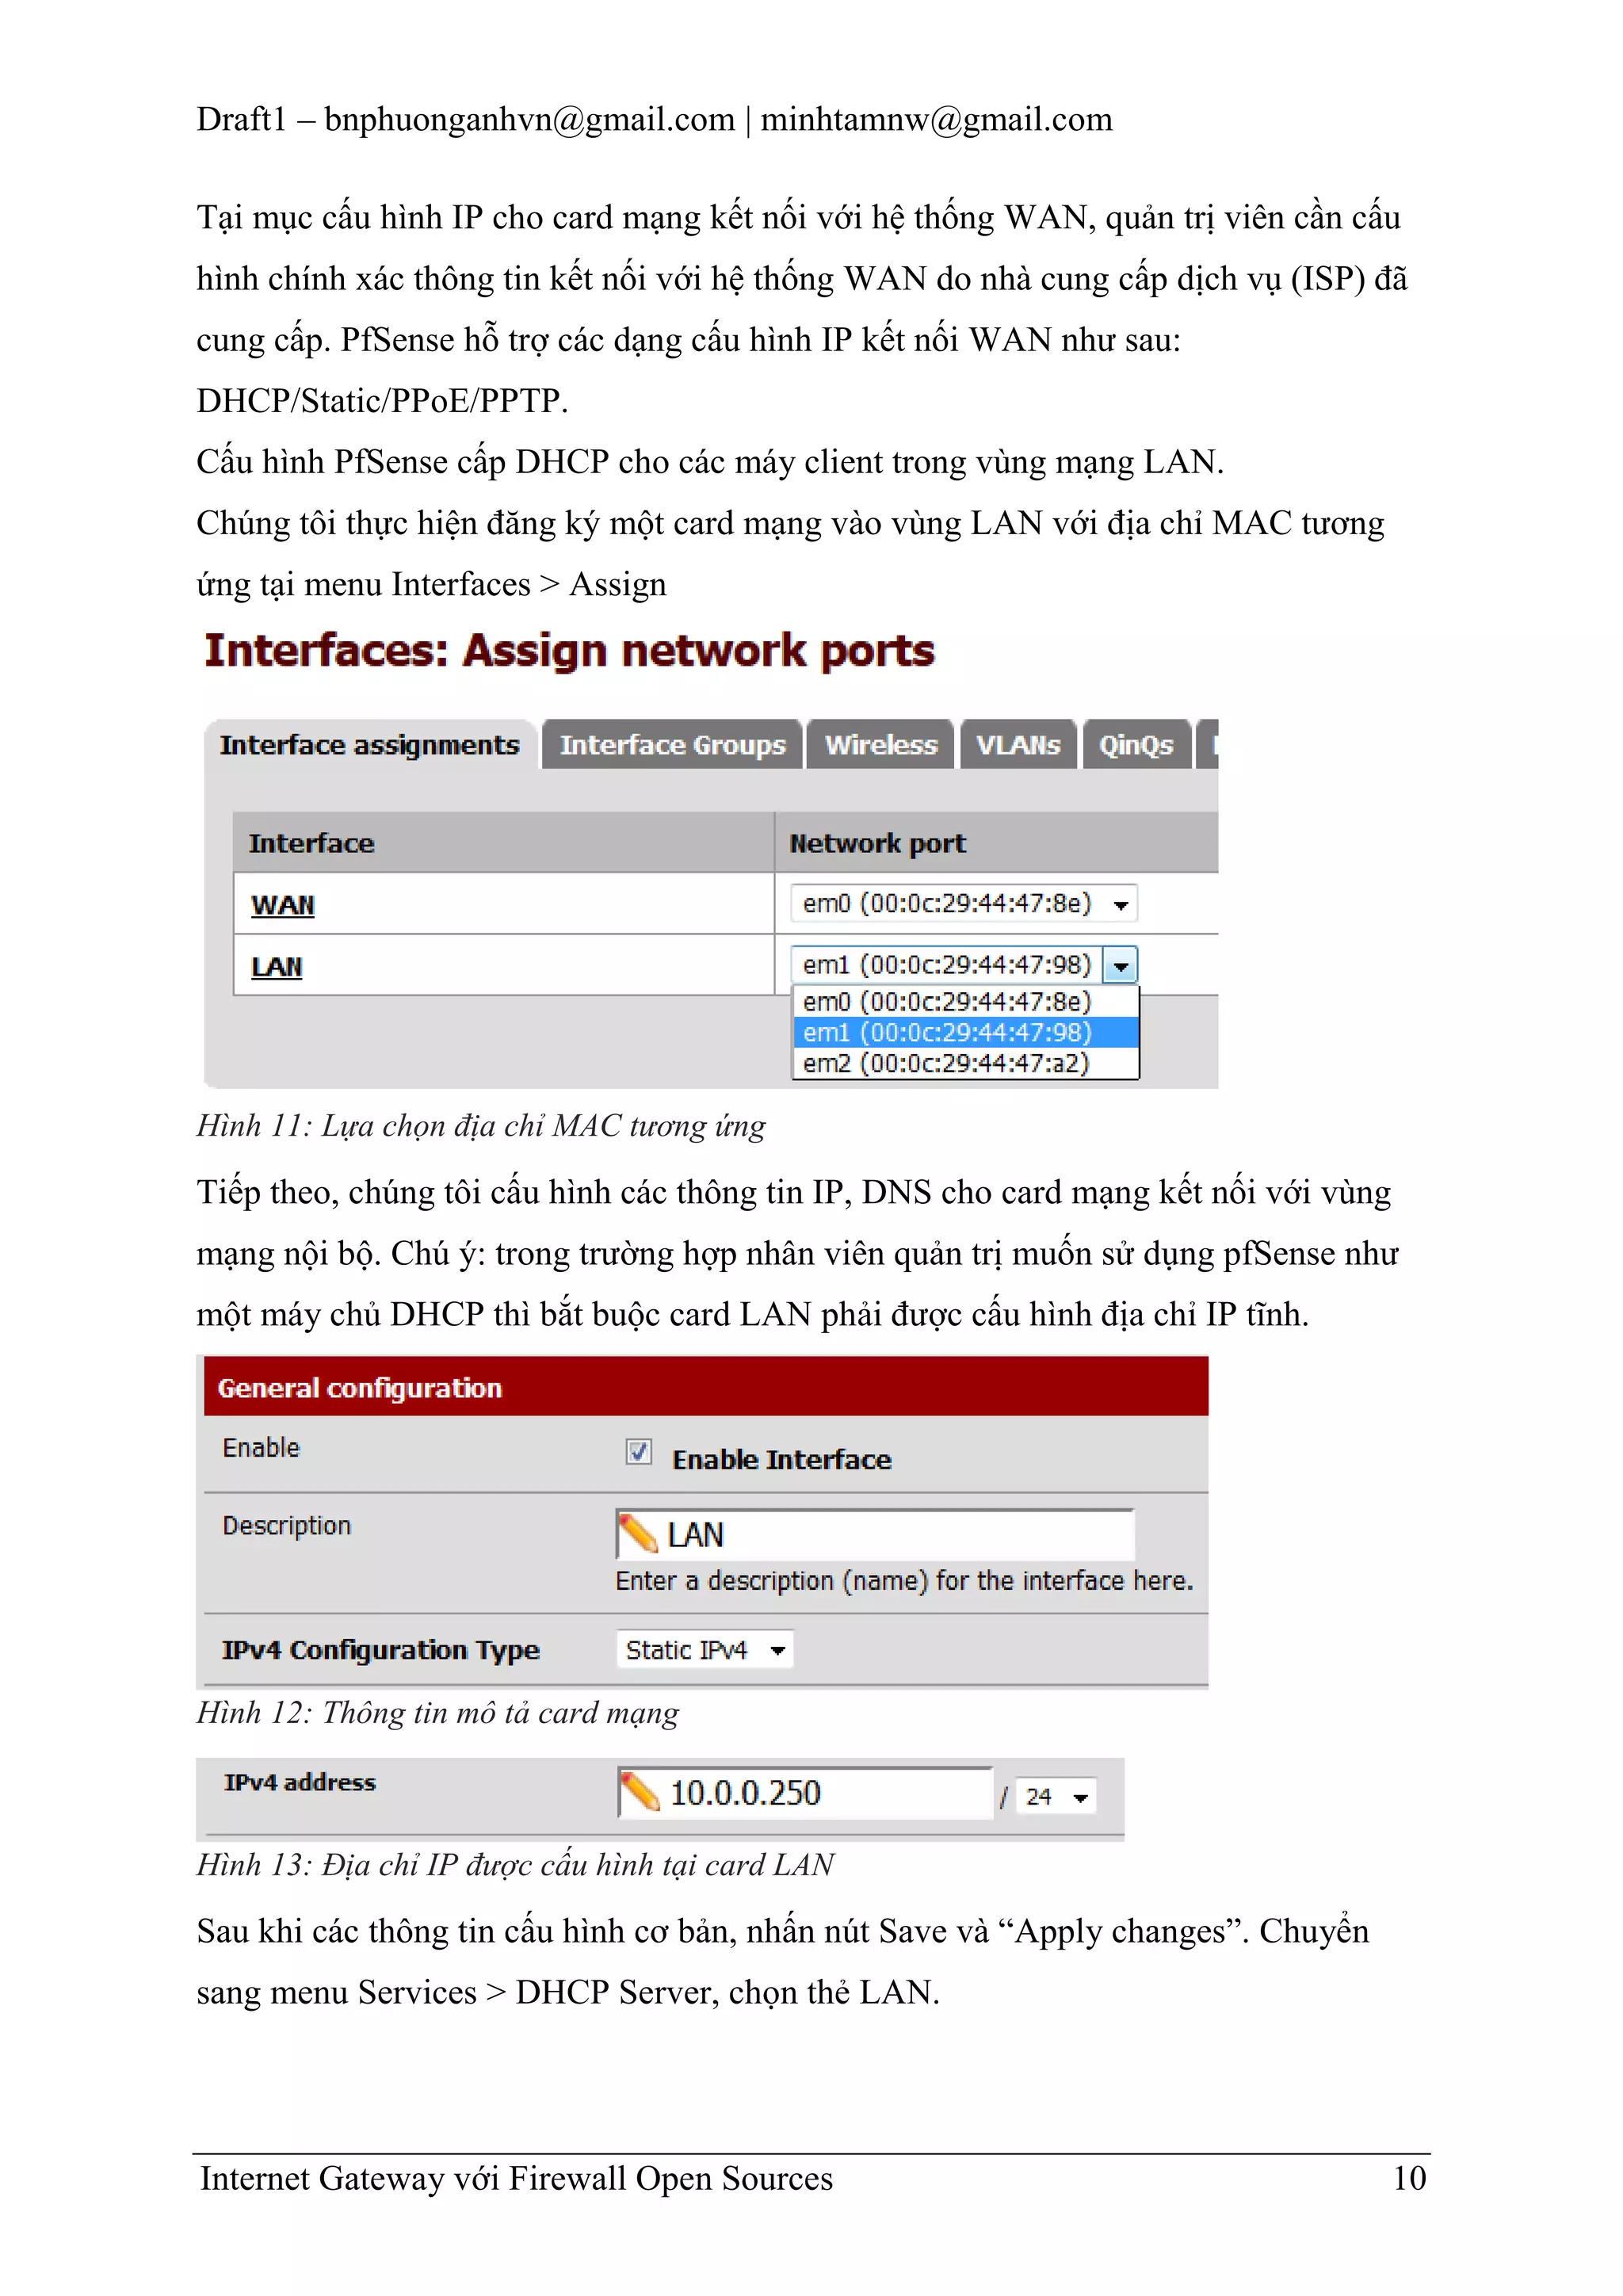Click pencil icon in IPv4 address field

(640, 1792)
